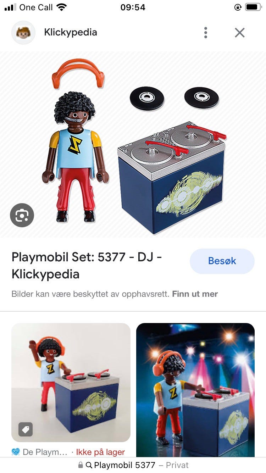266x473 pixels.
Task: Tap the Google Lens search icon
Action: point(22,215)
